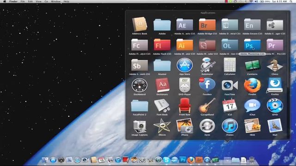Screen dimensions: 296x166
Task: Open the Edit menu
Action: pos(30,1)
